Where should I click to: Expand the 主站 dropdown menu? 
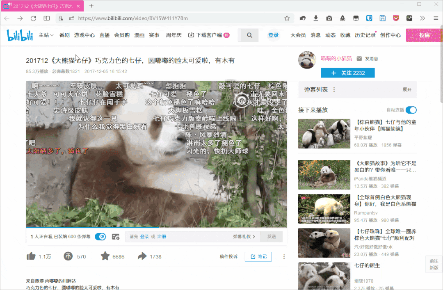46,35
